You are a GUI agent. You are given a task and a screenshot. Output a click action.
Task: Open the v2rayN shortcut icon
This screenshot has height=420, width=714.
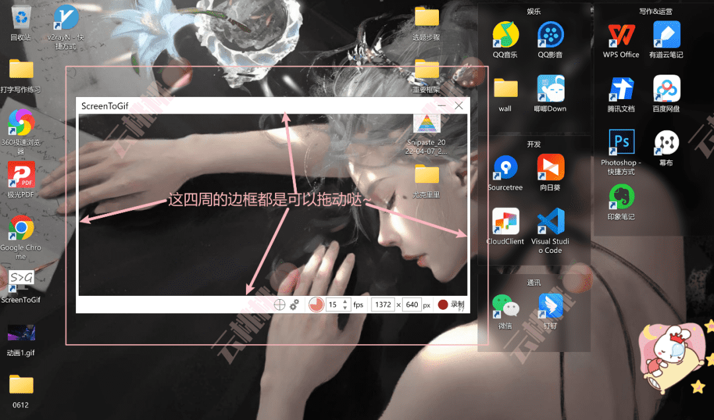tap(66, 18)
